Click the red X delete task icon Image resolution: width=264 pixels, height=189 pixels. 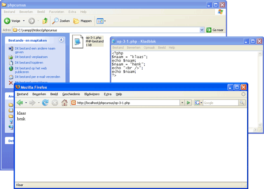pos(11,83)
